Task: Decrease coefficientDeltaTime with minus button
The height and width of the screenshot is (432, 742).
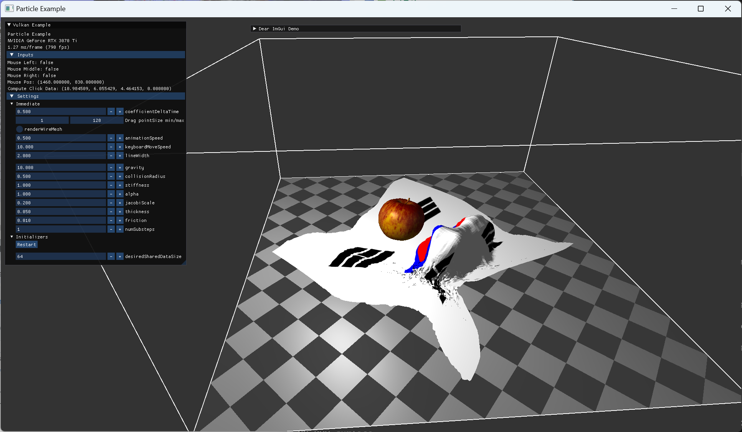Action: pos(111,112)
